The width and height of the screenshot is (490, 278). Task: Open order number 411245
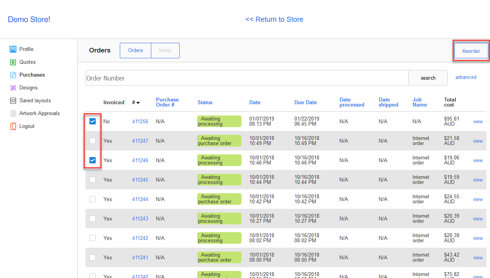140,180
